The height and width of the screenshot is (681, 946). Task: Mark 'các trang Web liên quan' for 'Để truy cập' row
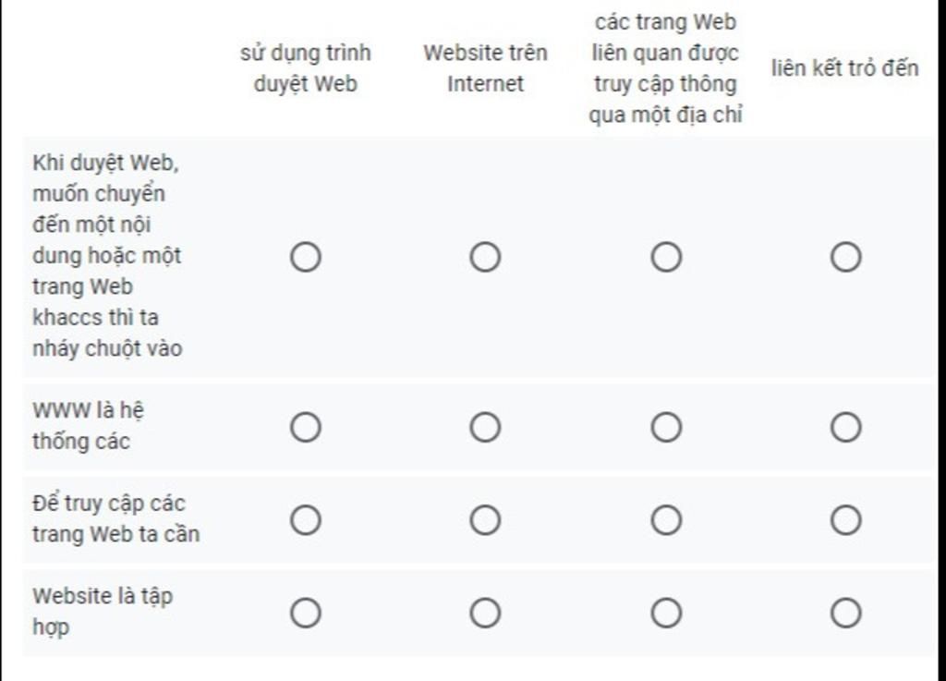pos(666,520)
